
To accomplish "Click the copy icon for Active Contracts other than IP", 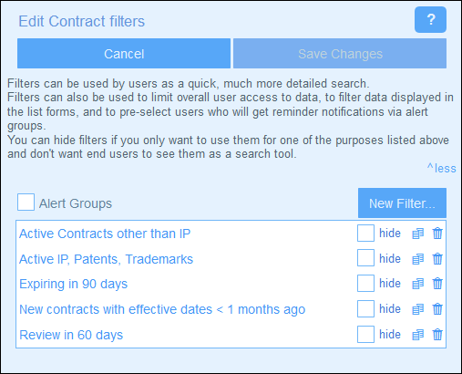I will coord(417,234).
